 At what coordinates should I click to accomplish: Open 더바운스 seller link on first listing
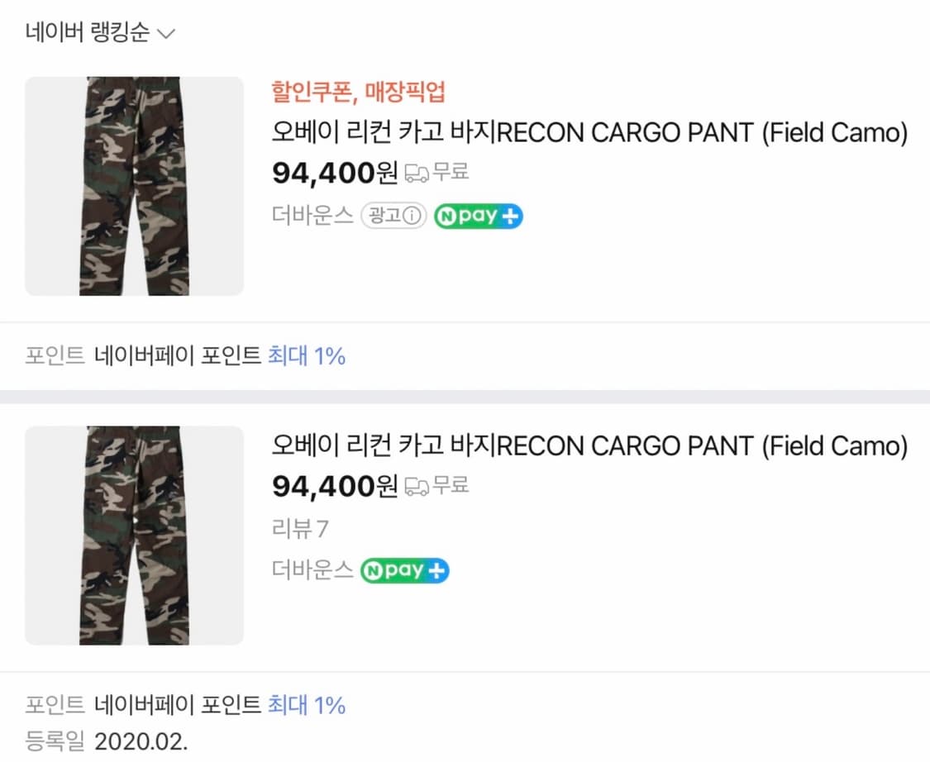click(313, 217)
